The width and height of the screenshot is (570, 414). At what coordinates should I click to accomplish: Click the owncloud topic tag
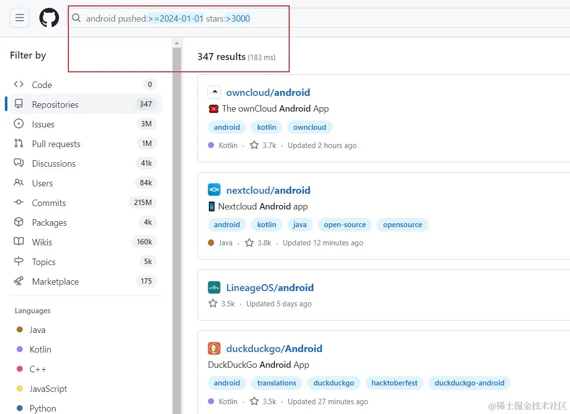tap(310, 127)
